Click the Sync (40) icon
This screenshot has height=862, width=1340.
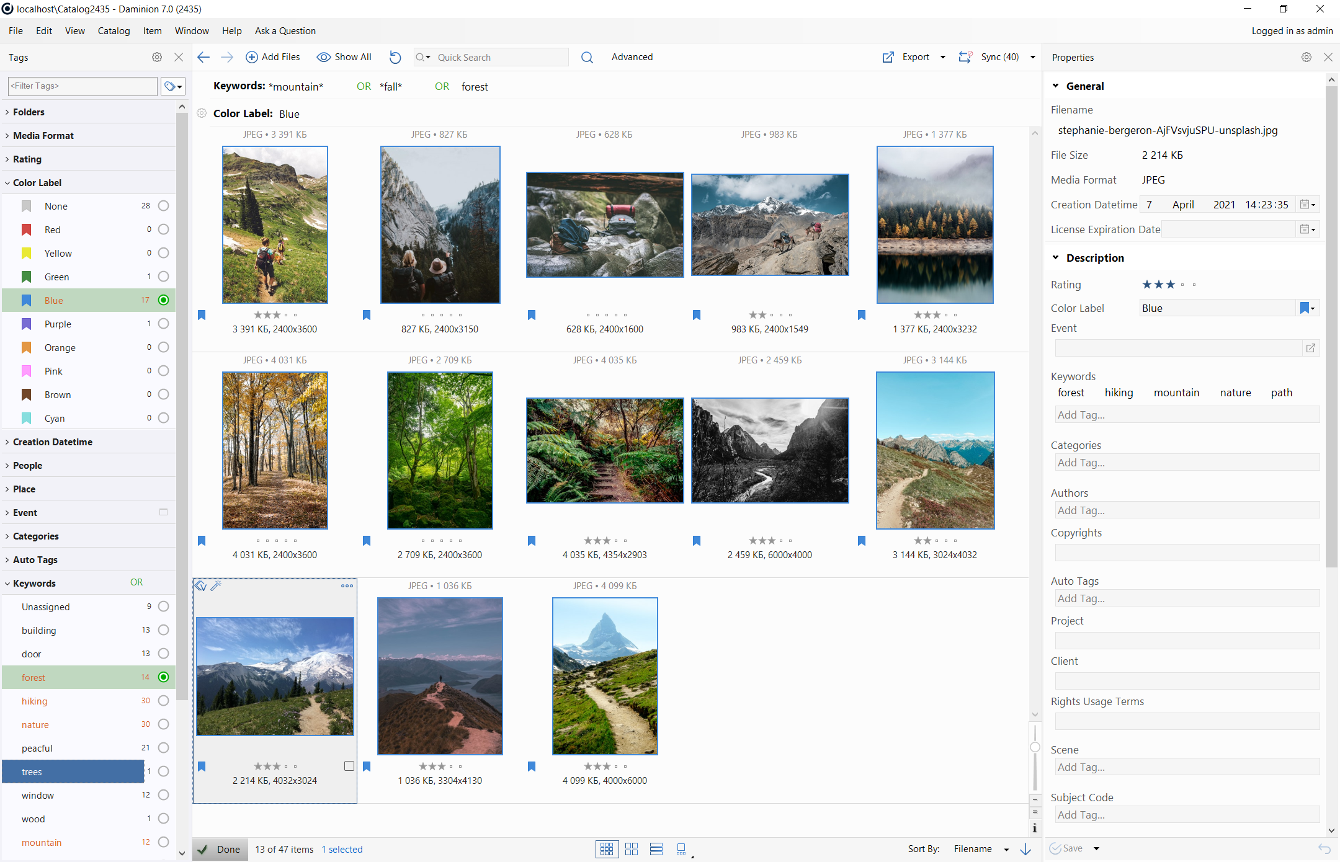tap(965, 57)
